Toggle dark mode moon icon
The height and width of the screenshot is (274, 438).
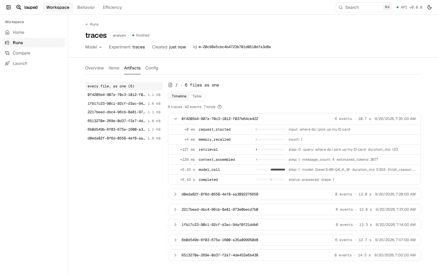click(x=429, y=7)
